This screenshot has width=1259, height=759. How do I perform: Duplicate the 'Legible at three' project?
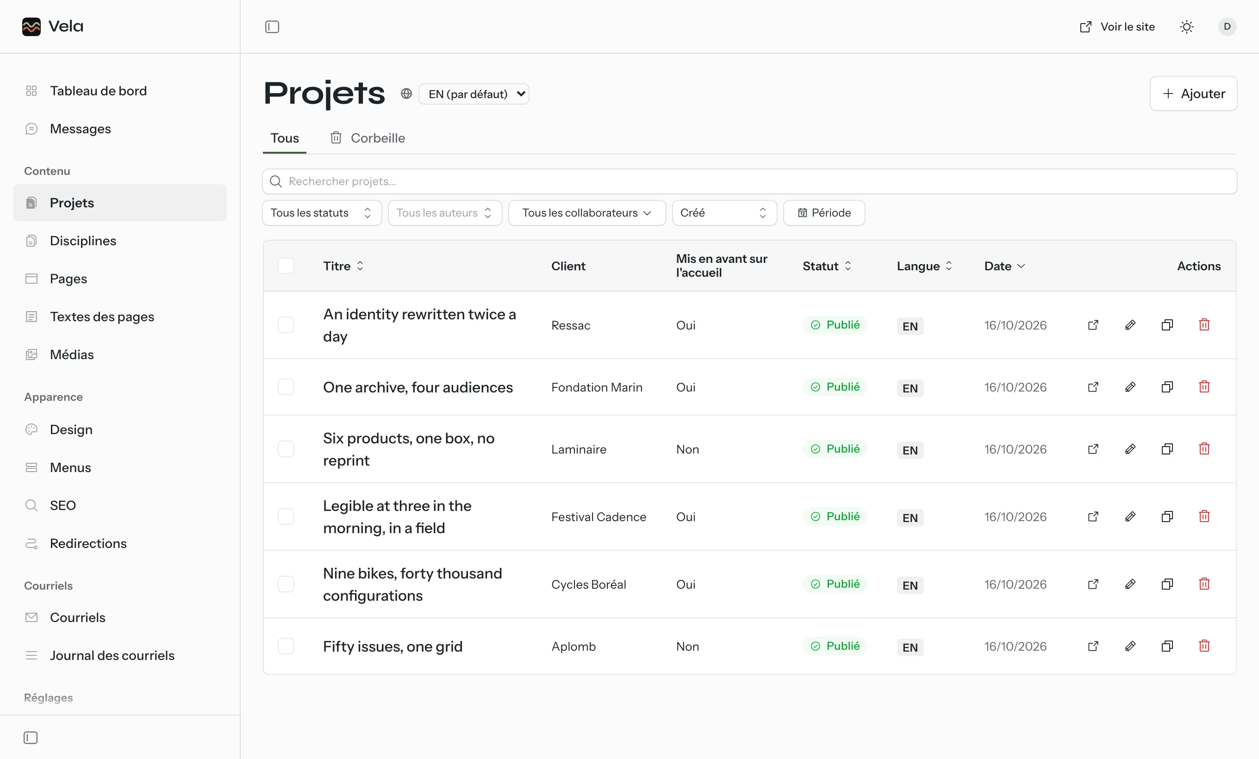point(1167,517)
